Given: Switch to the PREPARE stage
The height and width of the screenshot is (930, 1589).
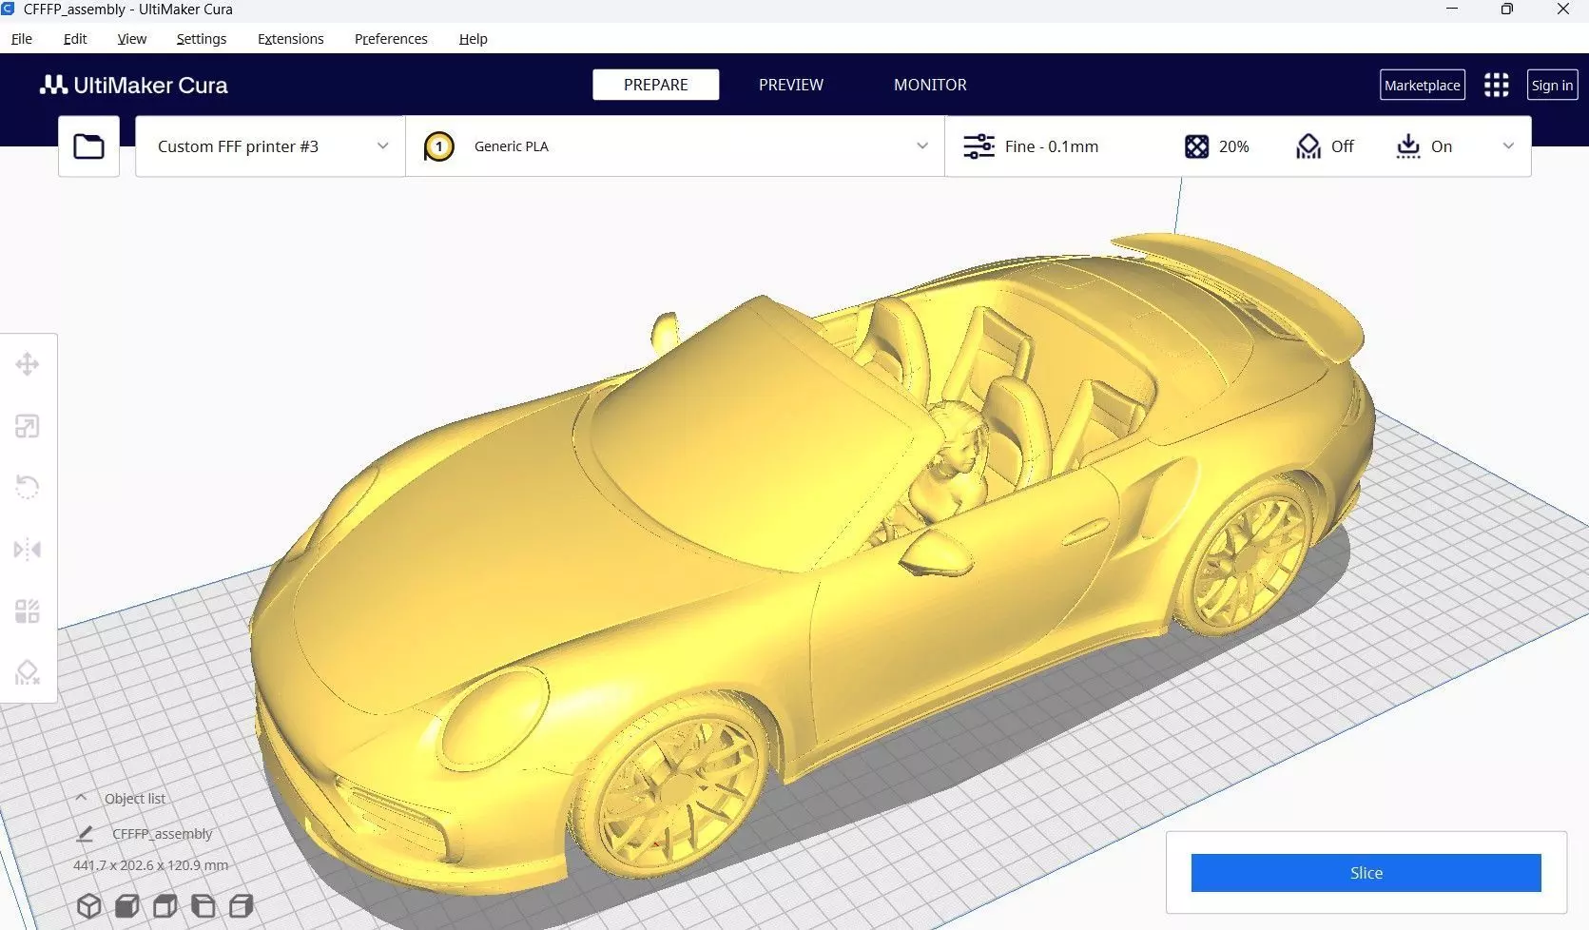Looking at the screenshot, I should point(656,85).
